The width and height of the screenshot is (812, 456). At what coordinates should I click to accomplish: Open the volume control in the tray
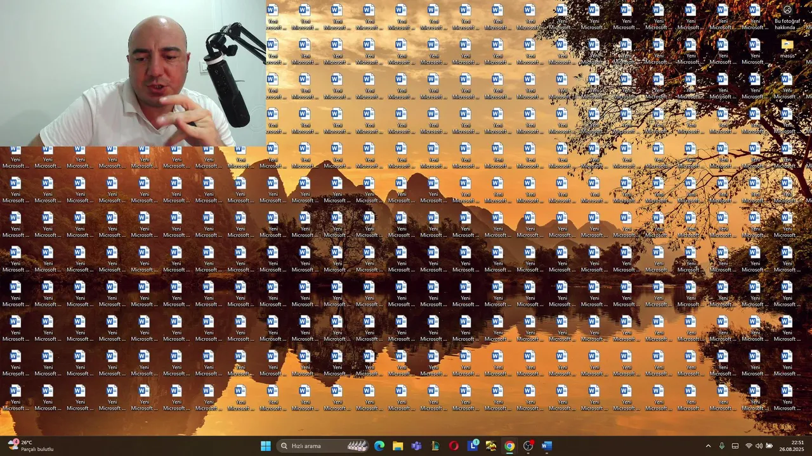pyautogui.click(x=759, y=446)
